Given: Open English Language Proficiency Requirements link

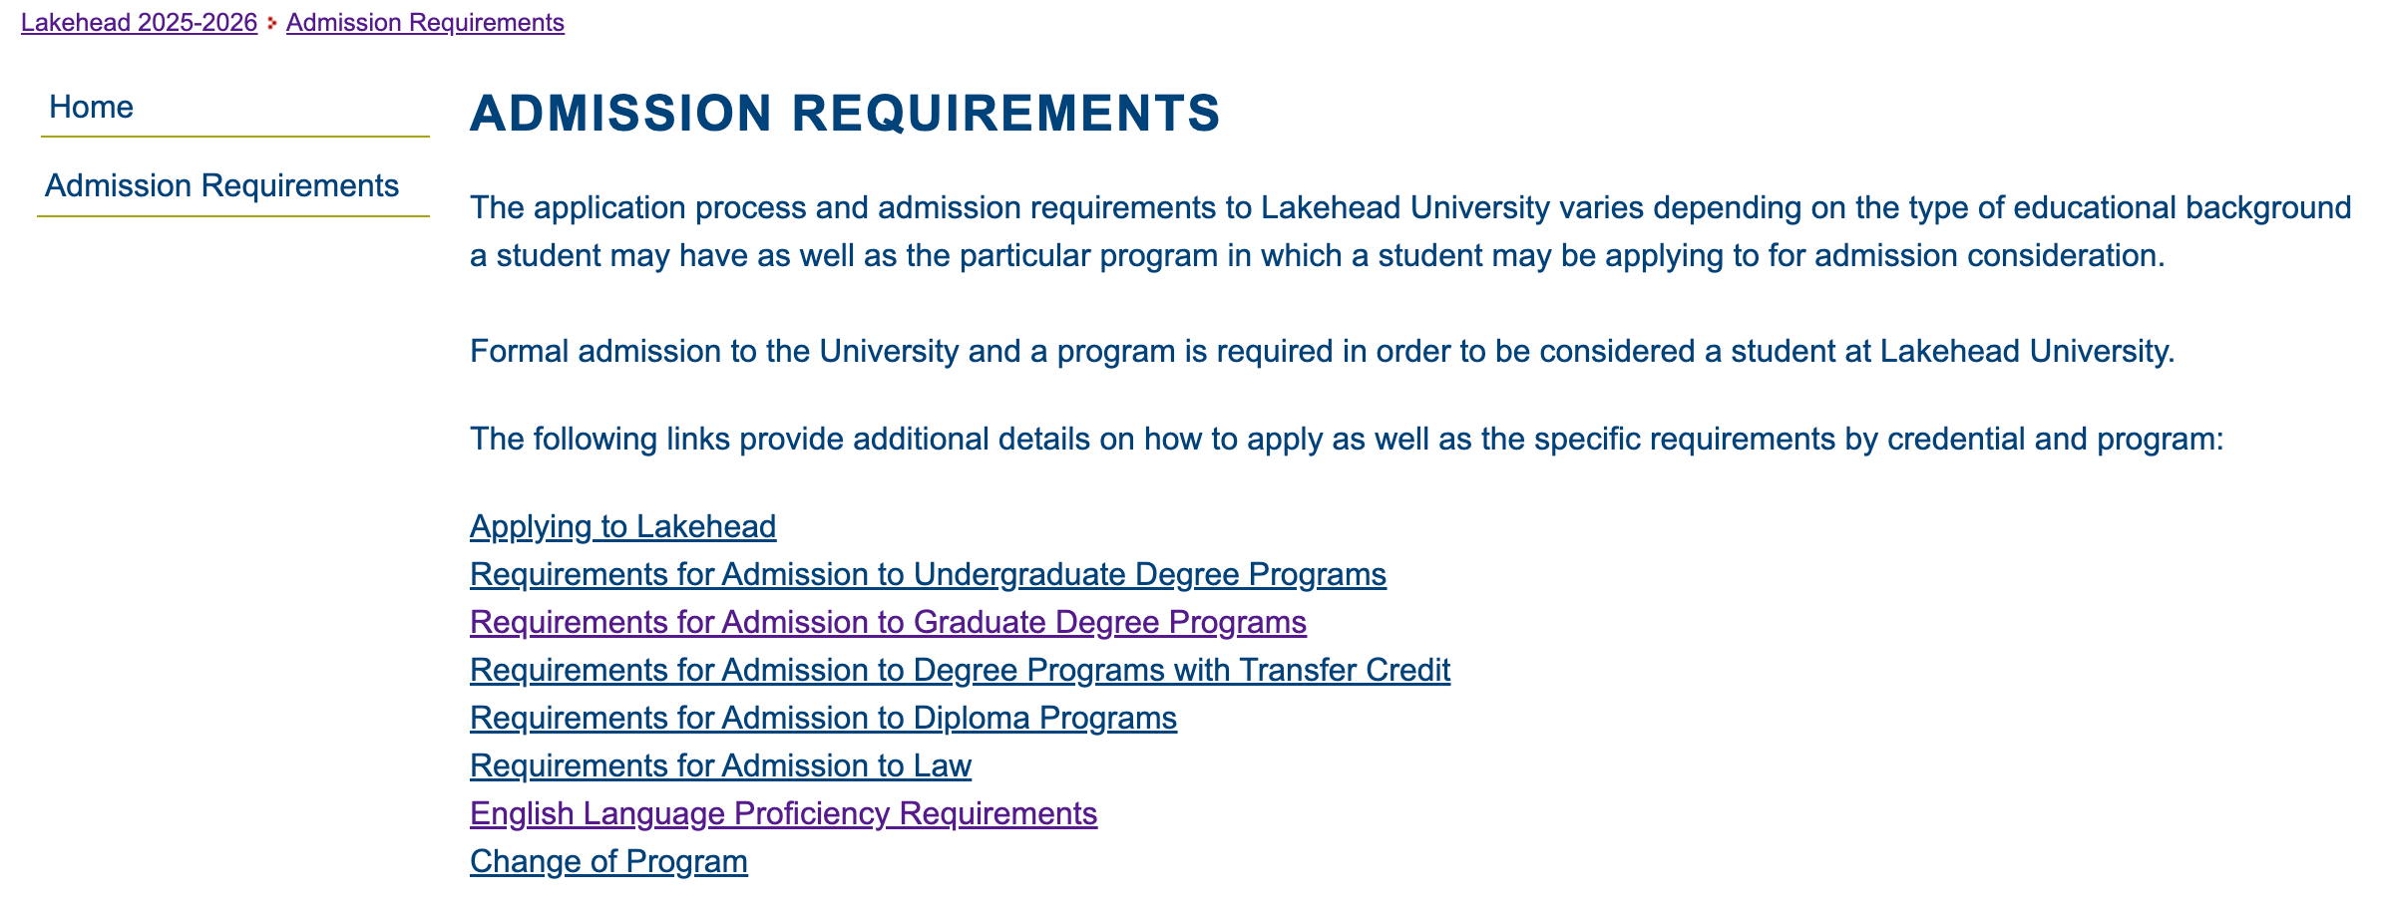Looking at the screenshot, I should click(783, 813).
